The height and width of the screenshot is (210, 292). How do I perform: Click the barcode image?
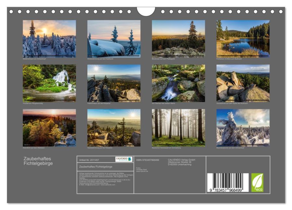click(227, 182)
